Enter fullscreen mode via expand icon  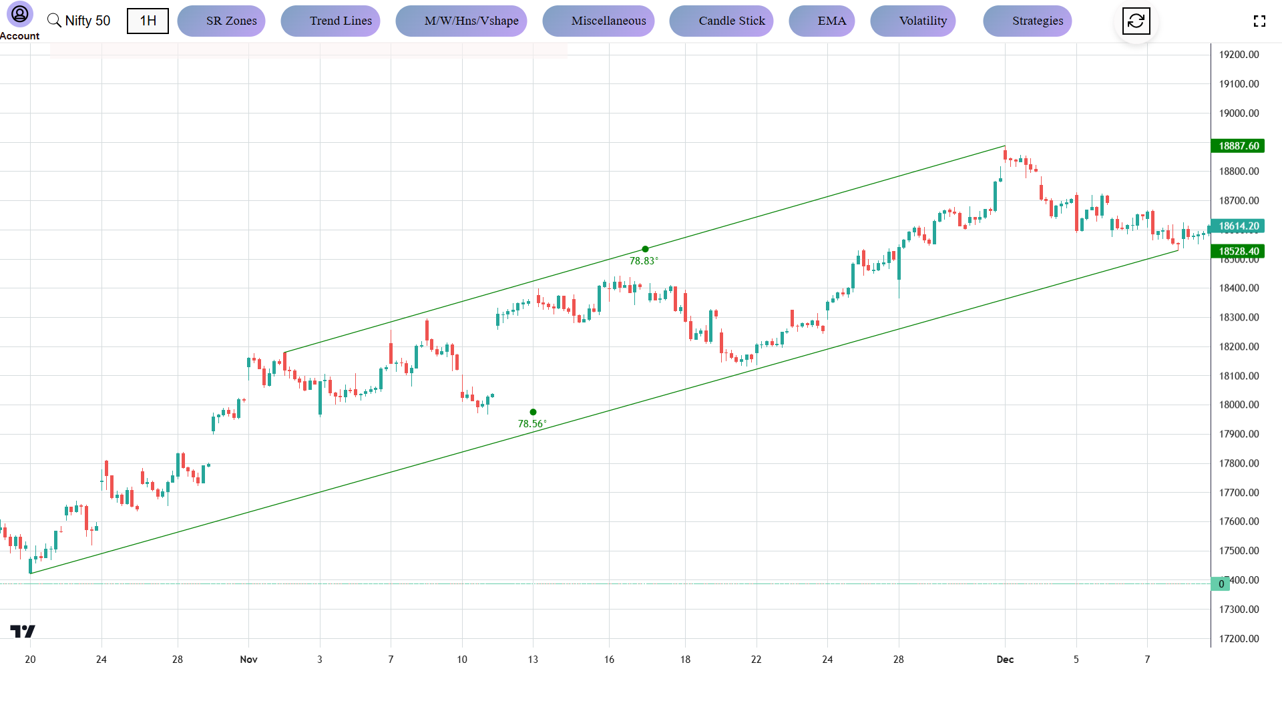[1261, 21]
